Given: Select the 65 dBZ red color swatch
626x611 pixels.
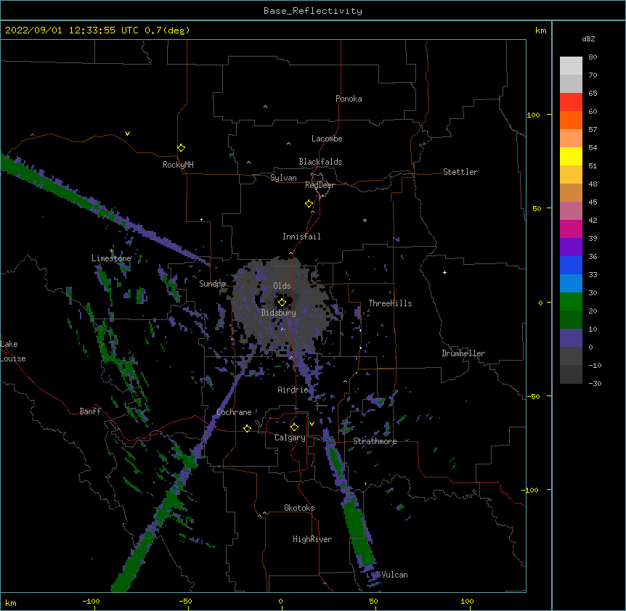Looking at the screenshot, I should (x=571, y=102).
